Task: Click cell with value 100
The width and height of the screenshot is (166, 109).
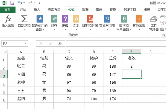Action: pyautogui.click(x=94, y=99)
